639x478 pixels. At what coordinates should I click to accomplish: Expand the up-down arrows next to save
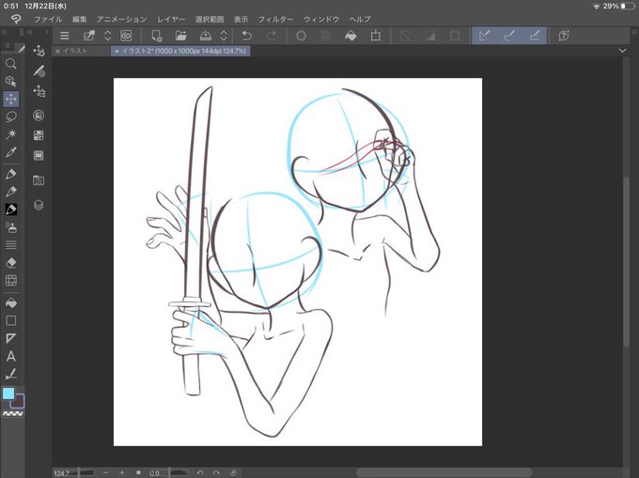click(x=224, y=36)
